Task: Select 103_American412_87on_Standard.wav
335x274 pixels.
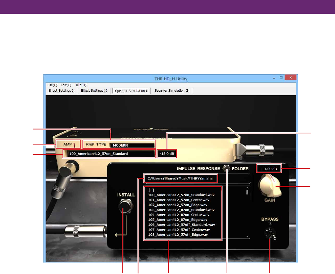Action: point(181,210)
